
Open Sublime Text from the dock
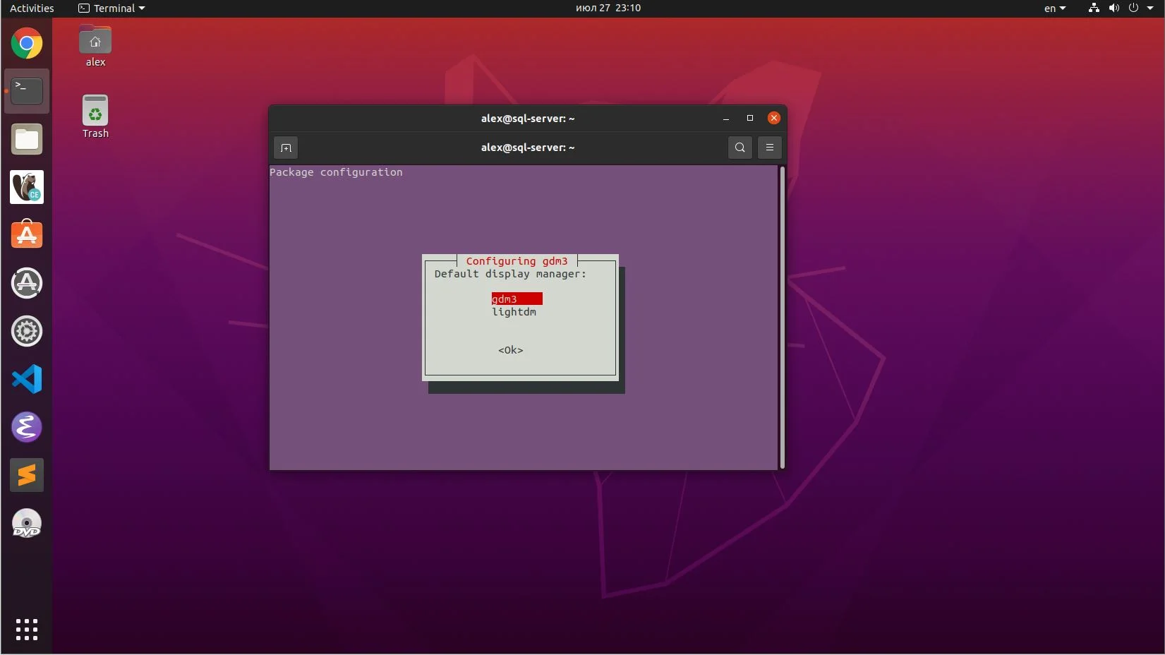point(27,476)
